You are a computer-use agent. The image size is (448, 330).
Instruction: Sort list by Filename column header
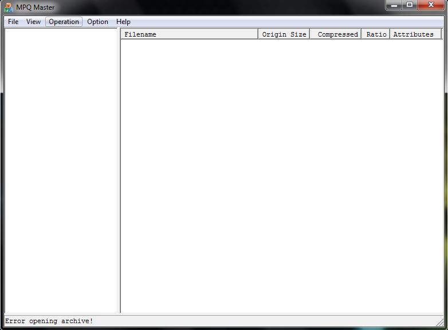190,34
